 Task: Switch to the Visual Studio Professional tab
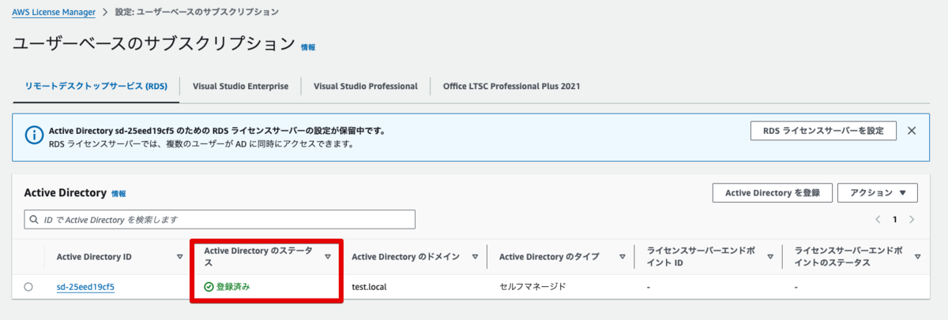coord(365,86)
